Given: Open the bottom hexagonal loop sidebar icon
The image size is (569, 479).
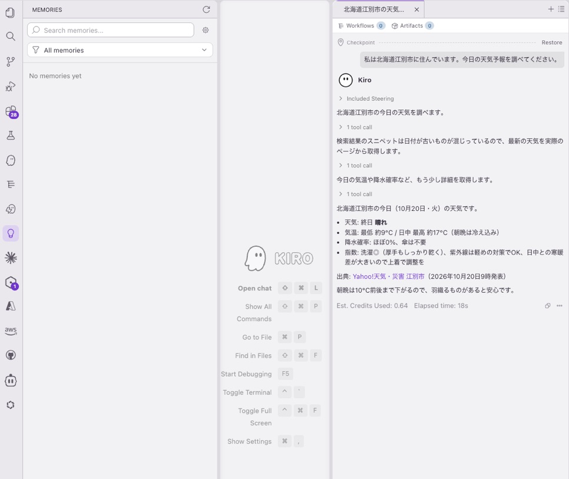Looking at the screenshot, I should pos(11,405).
